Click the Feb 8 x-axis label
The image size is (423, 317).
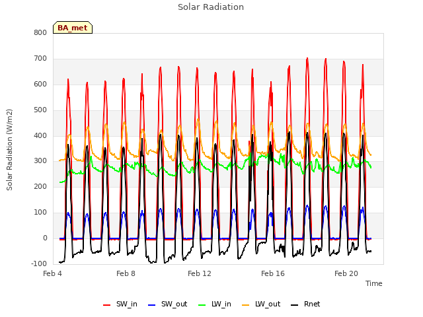126,273
